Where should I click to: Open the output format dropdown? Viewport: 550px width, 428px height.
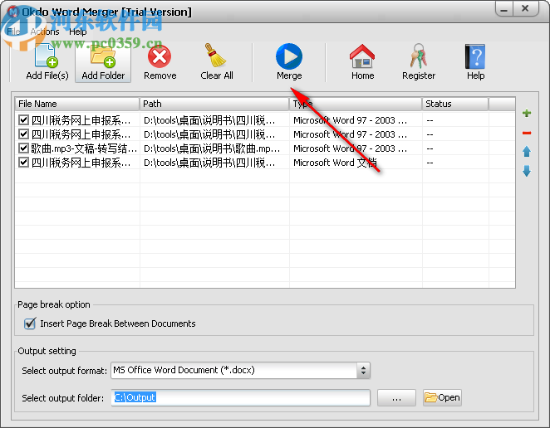363,370
